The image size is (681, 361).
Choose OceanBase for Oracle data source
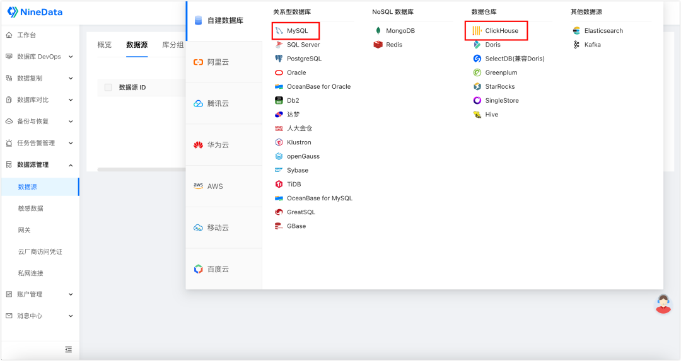[313, 86]
